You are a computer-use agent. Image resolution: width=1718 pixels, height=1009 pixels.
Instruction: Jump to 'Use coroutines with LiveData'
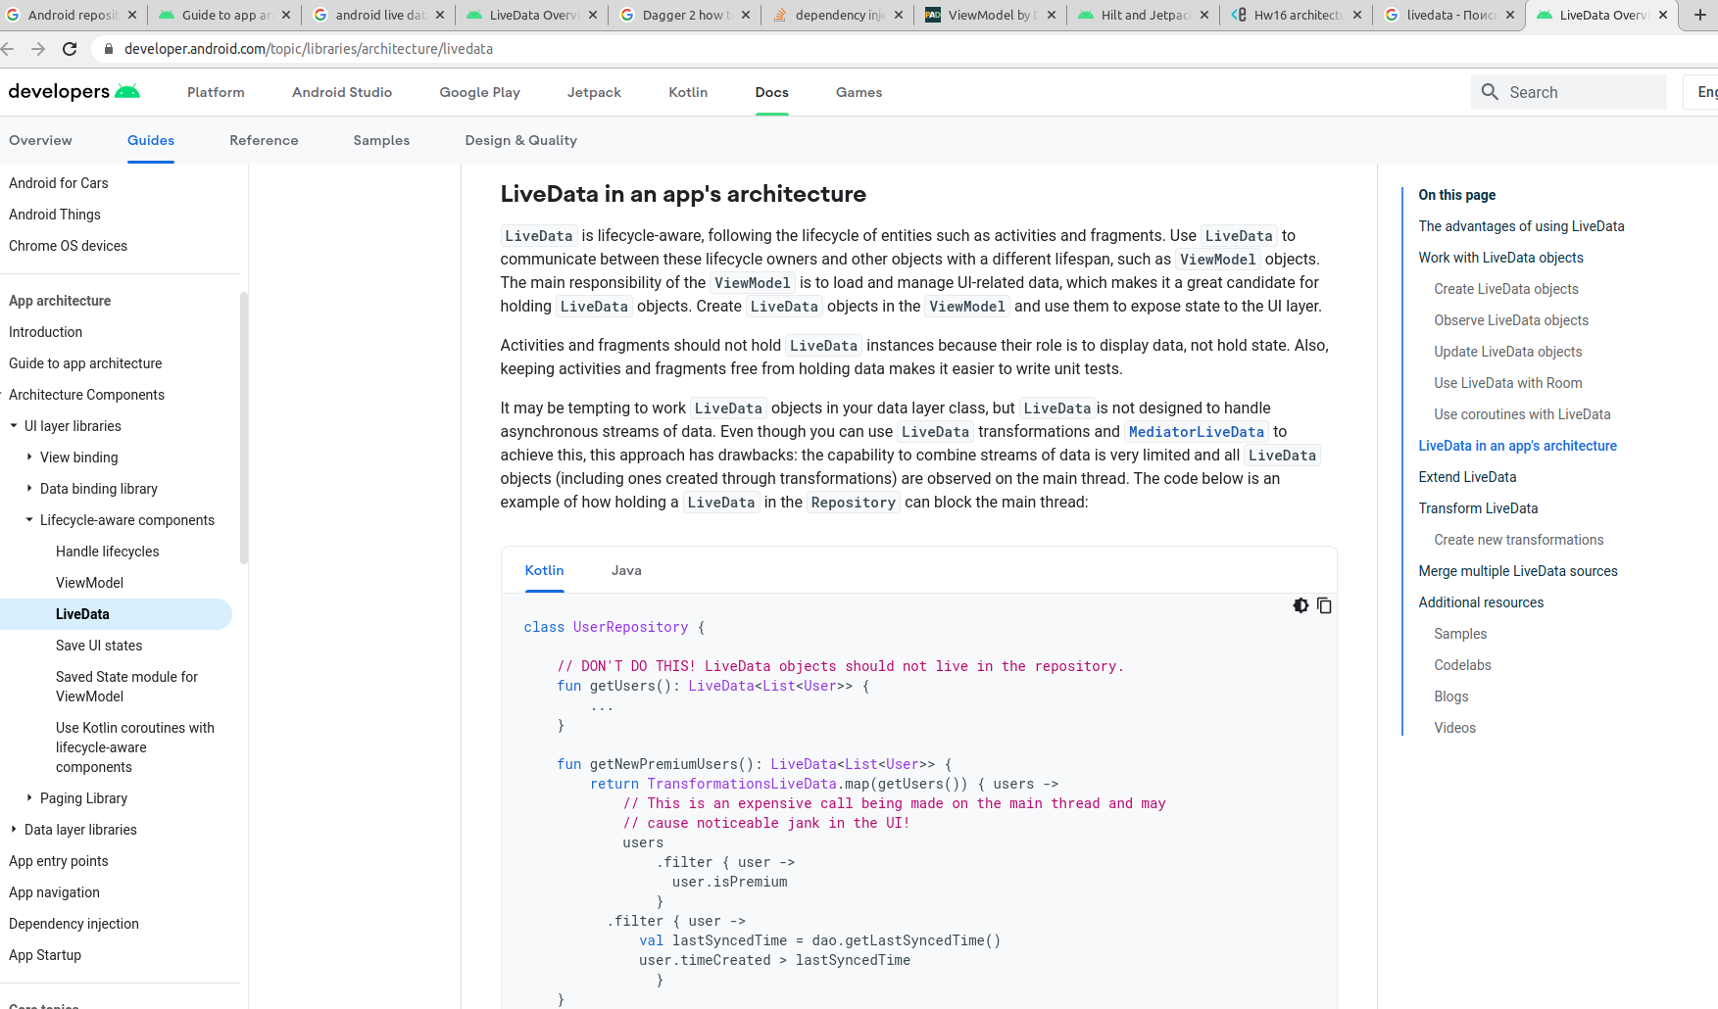point(1522,414)
